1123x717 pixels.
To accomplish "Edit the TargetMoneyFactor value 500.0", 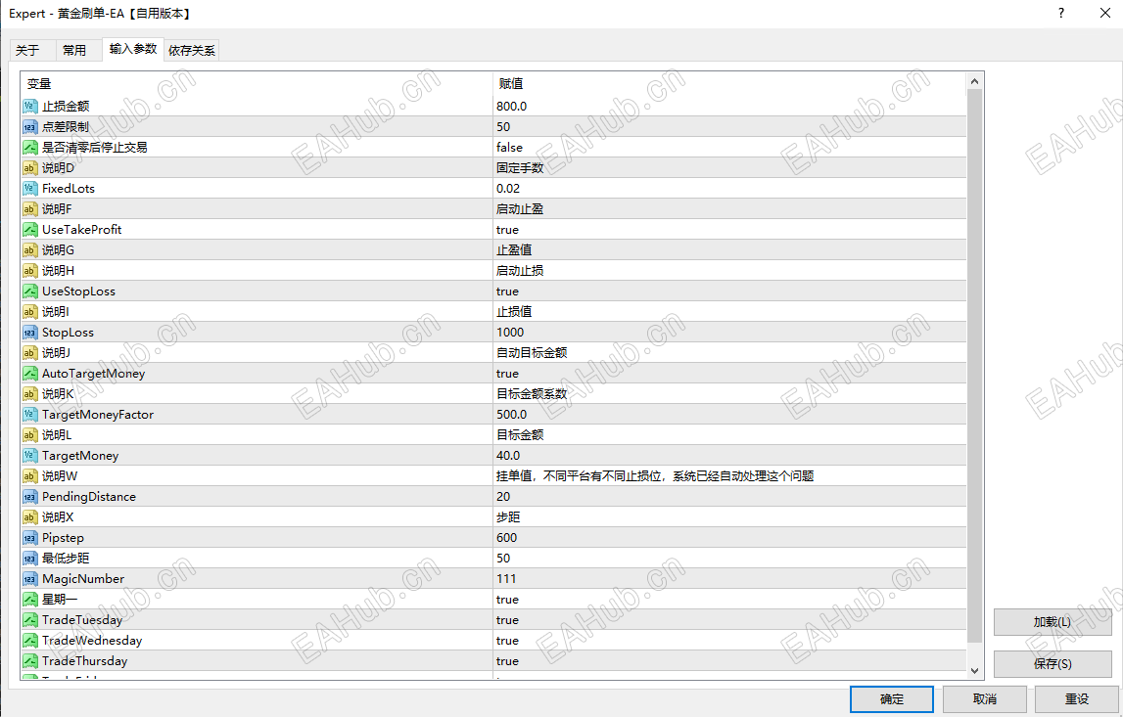I will tap(729, 415).
